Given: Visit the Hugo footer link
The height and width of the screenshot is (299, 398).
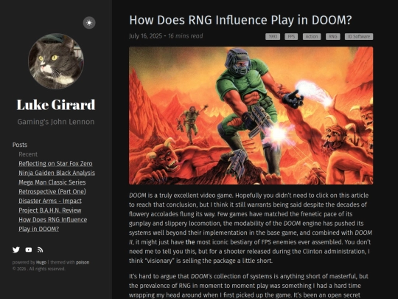Looking at the screenshot, I should click(x=41, y=262).
